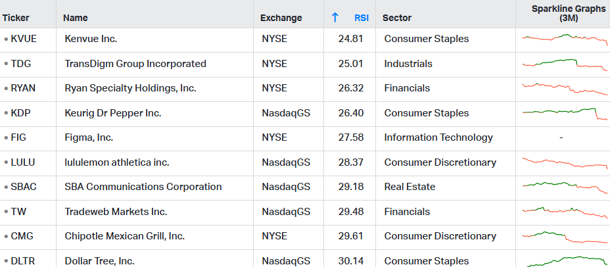Click the Name column header
The width and height of the screenshot is (610, 267).
pos(76,18)
